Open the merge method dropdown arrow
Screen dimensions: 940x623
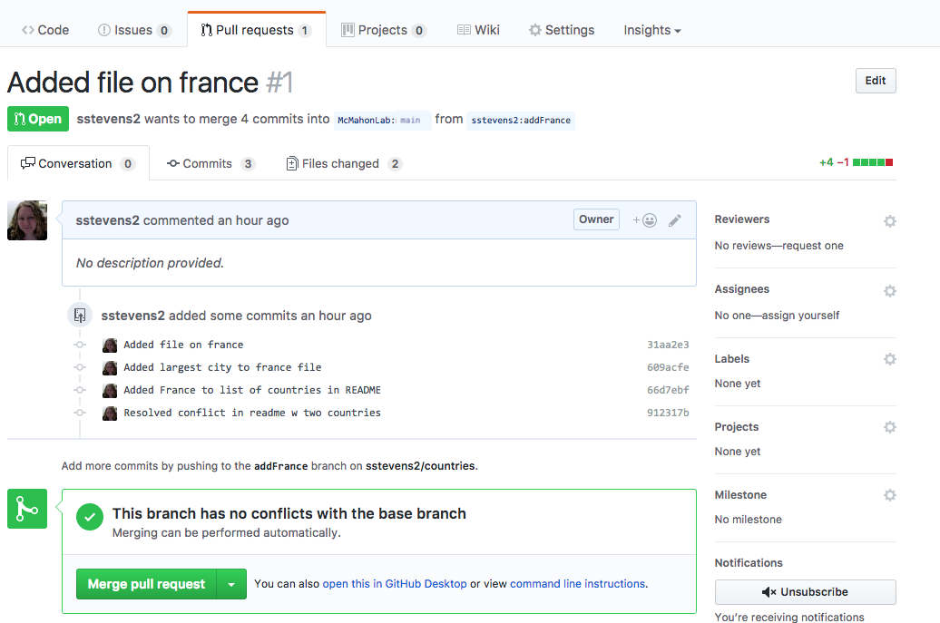click(x=231, y=584)
